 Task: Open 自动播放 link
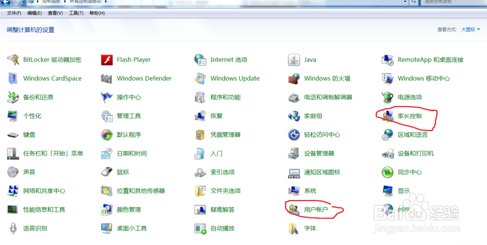tap(223, 228)
